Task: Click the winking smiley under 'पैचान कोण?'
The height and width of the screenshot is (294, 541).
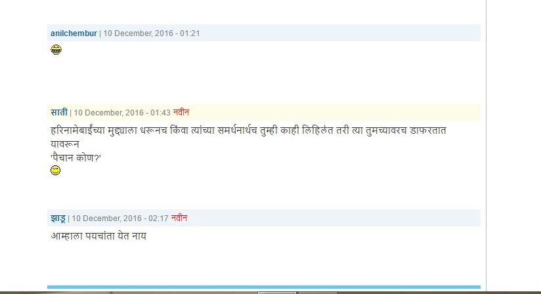Action: tap(56, 170)
